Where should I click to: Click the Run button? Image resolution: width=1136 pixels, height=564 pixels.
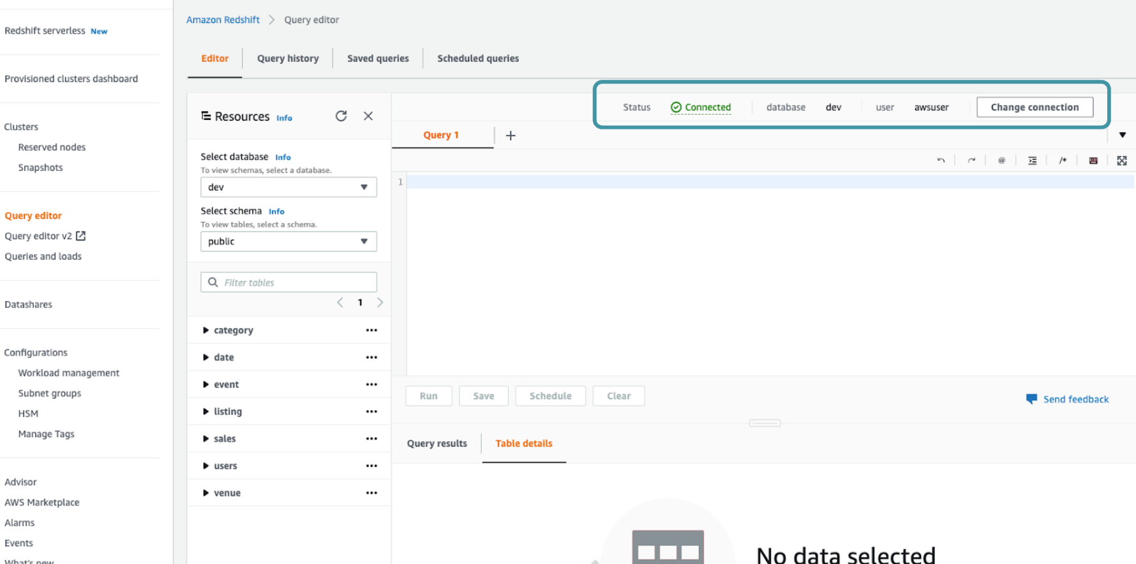click(429, 396)
